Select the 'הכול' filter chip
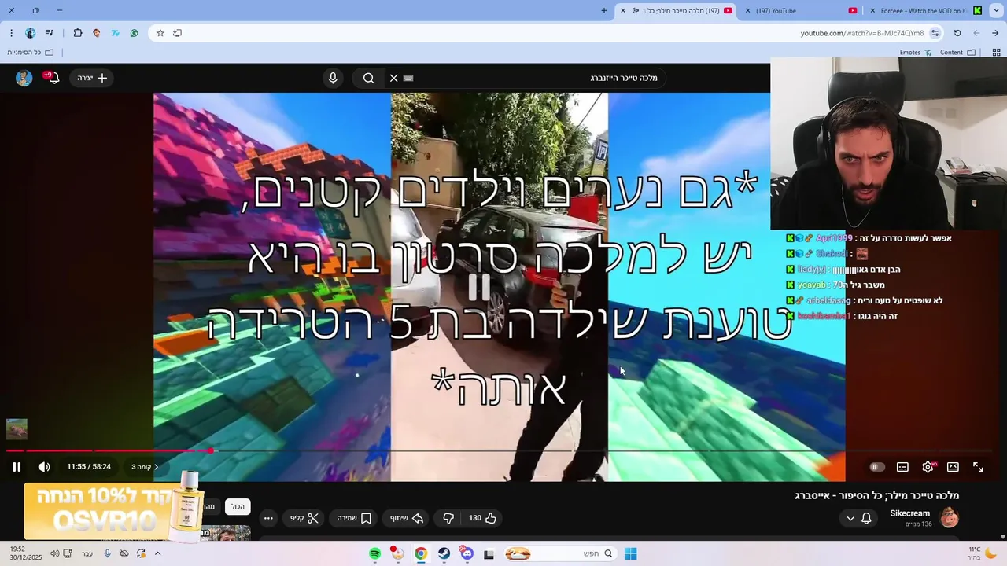 pyautogui.click(x=238, y=507)
